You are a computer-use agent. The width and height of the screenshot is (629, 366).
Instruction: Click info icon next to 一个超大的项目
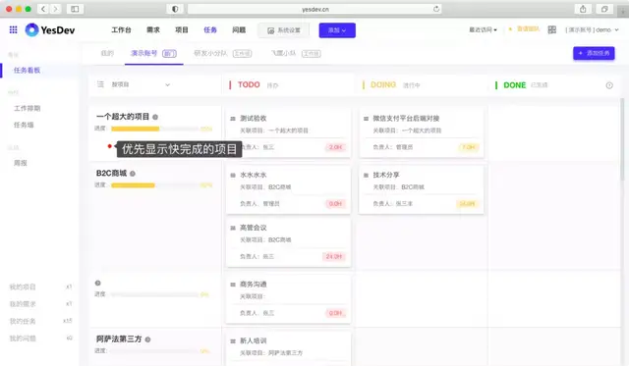pyautogui.click(x=155, y=117)
